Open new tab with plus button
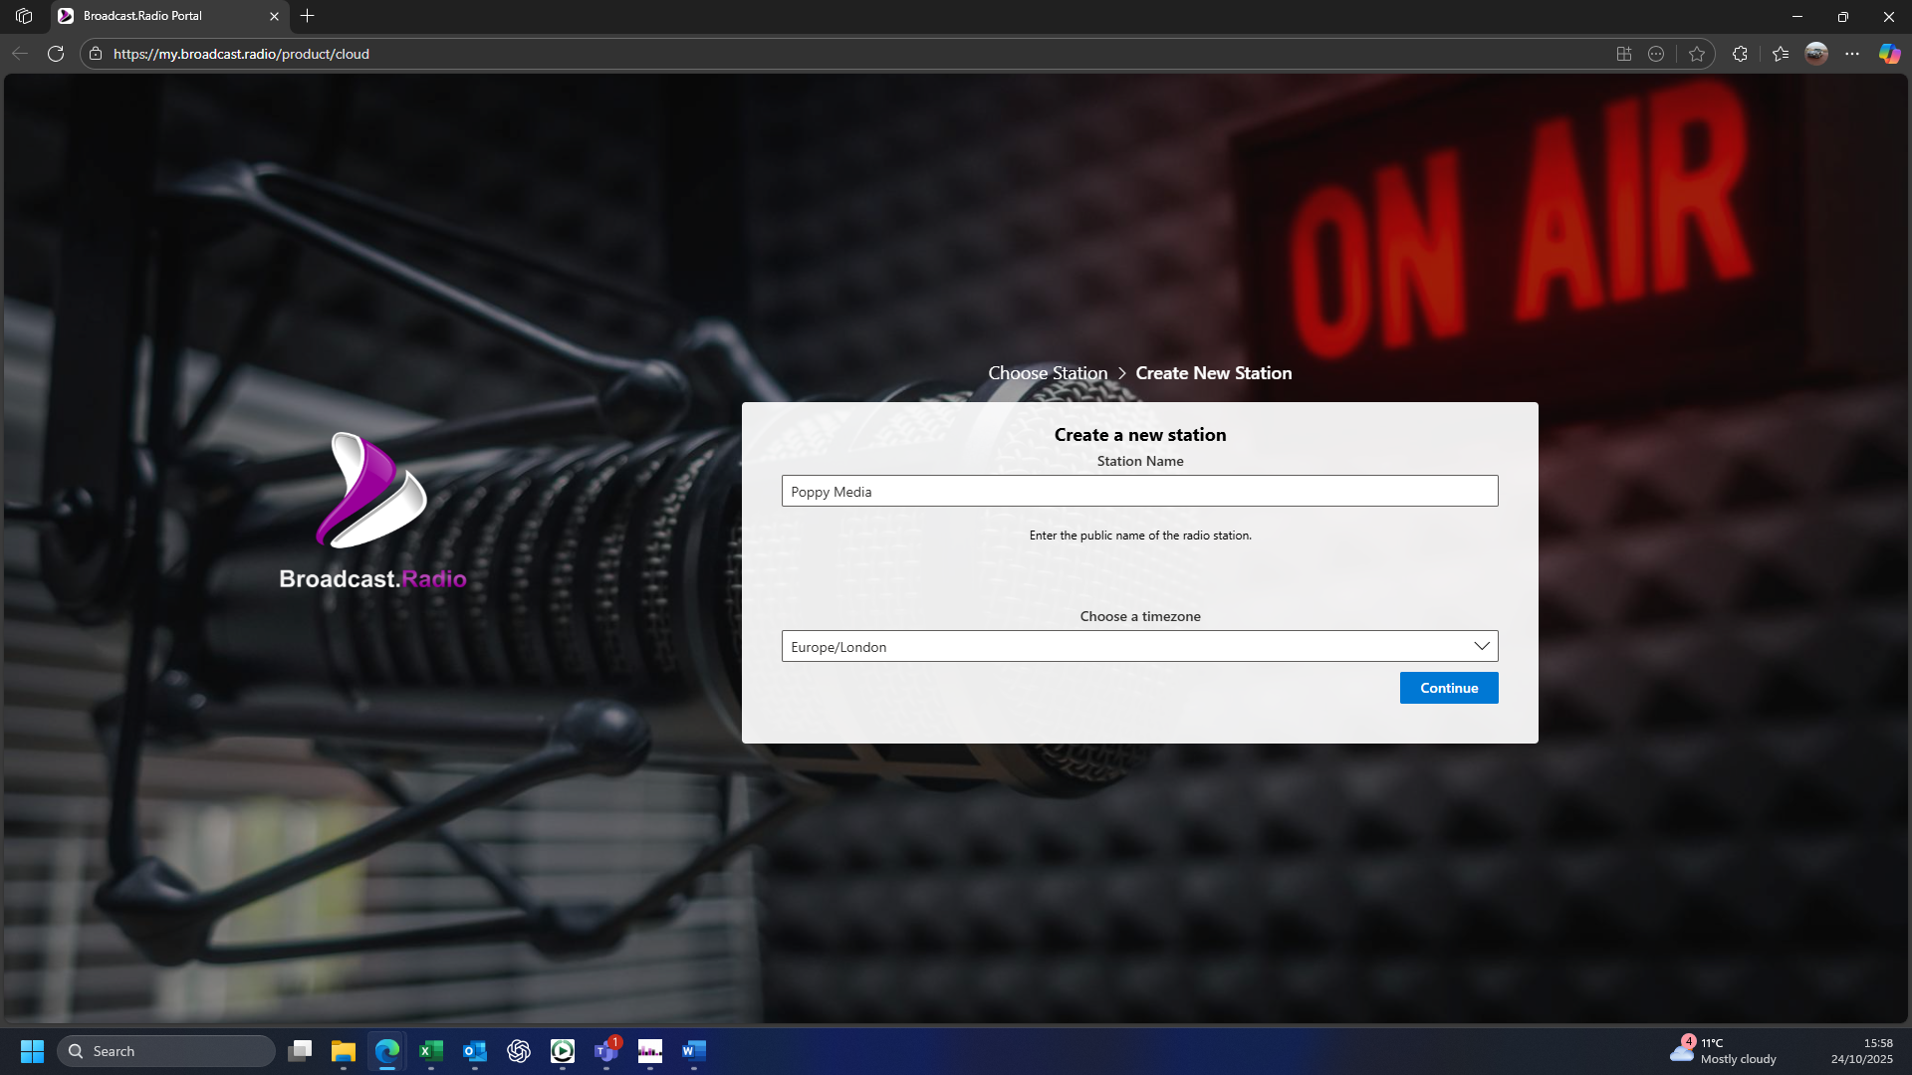 (x=307, y=16)
